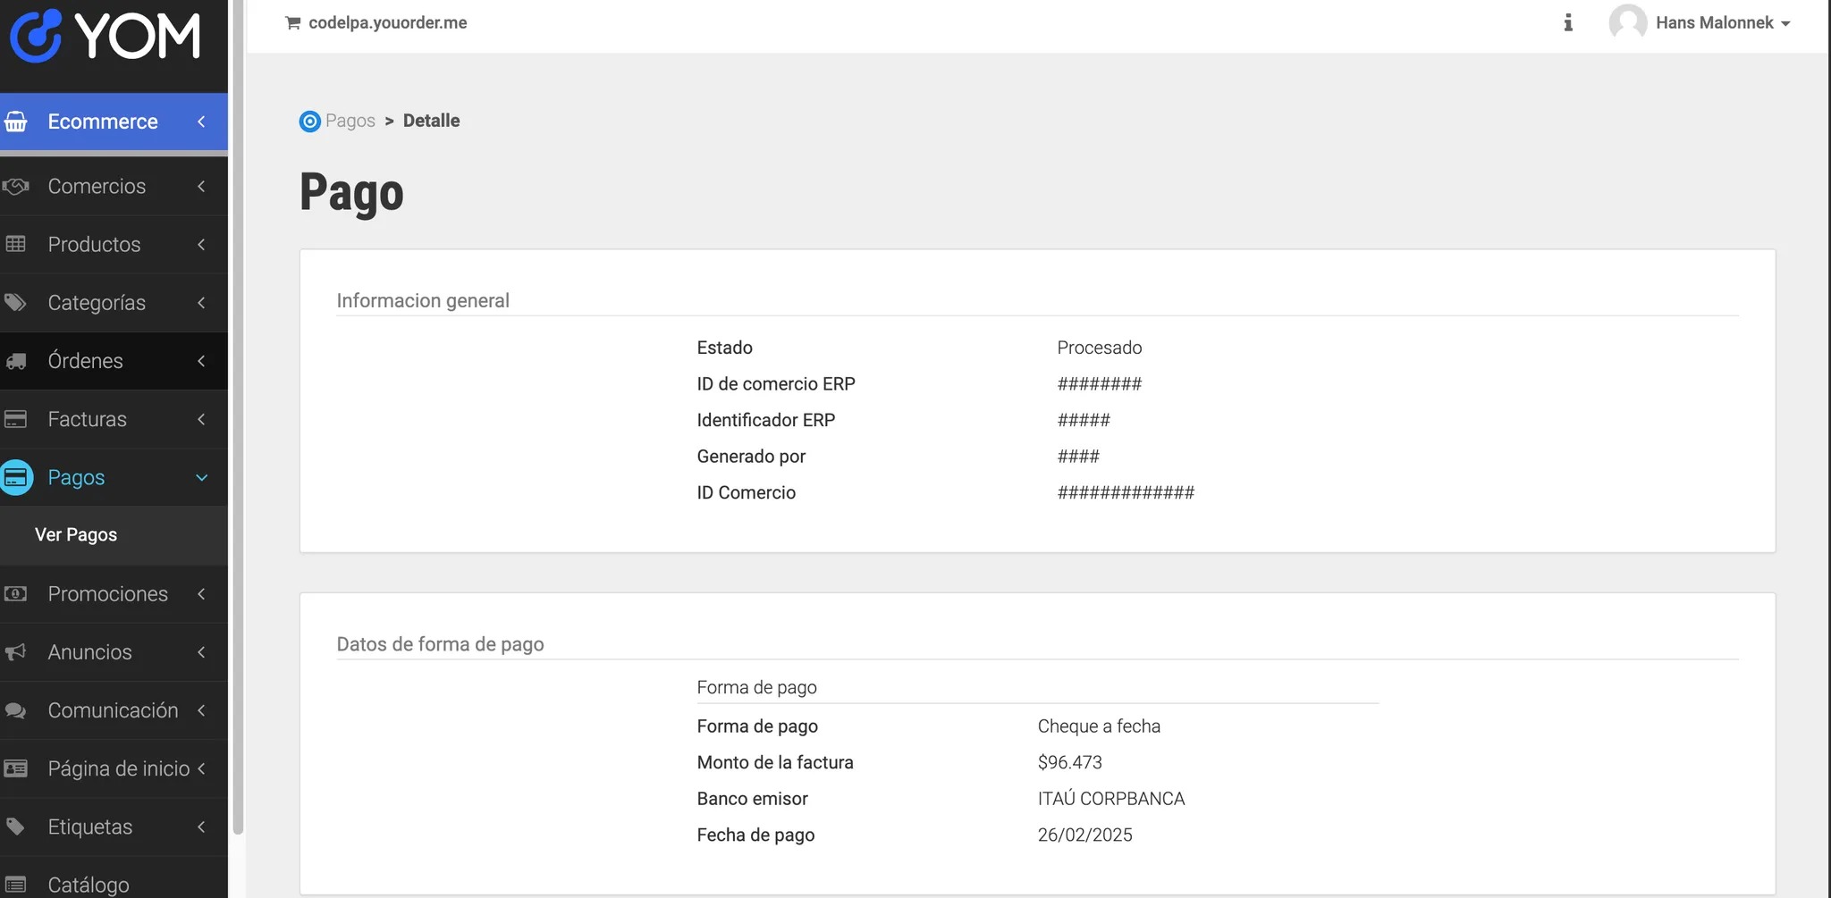Click the Ecommerce basket icon
This screenshot has height=898, width=1831.
16,122
